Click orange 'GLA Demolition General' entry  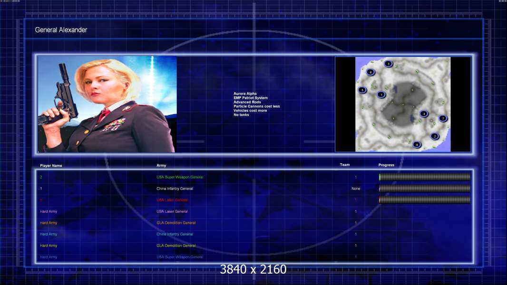tap(176, 223)
